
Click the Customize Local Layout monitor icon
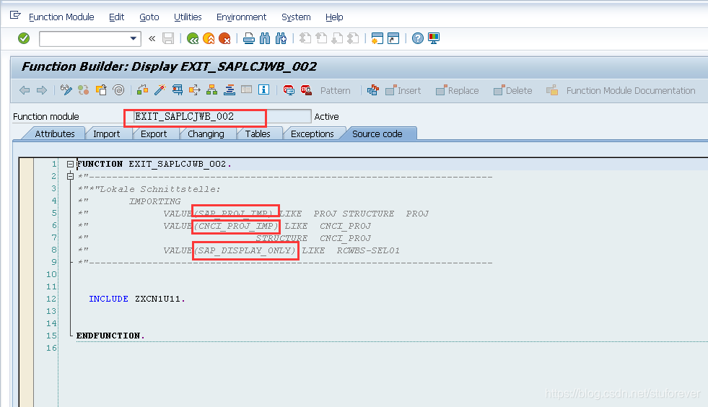pos(434,38)
